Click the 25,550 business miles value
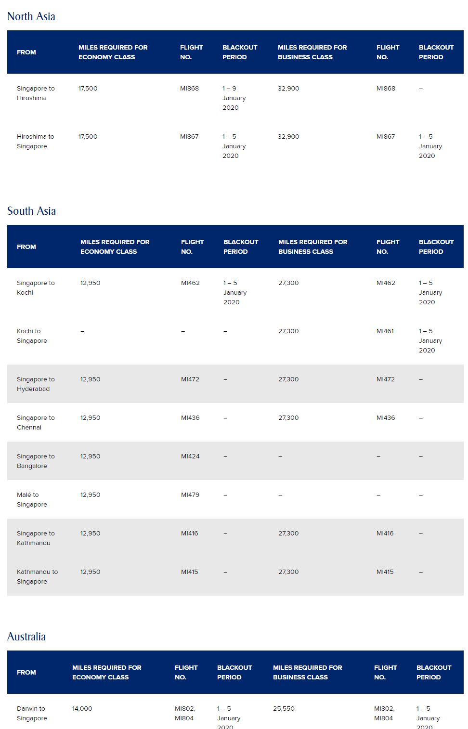Image resolution: width=468 pixels, height=729 pixels. pyautogui.click(x=284, y=708)
